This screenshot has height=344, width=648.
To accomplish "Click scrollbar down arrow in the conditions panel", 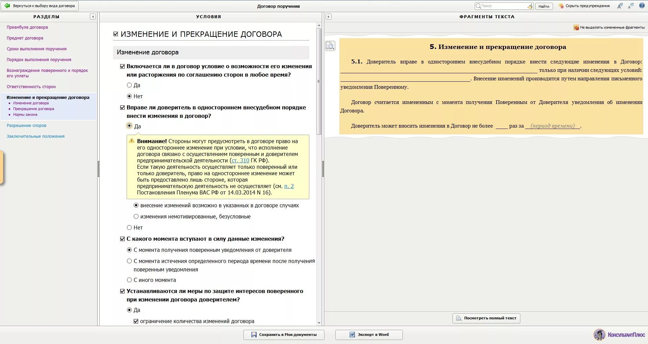I will pos(319,323).
